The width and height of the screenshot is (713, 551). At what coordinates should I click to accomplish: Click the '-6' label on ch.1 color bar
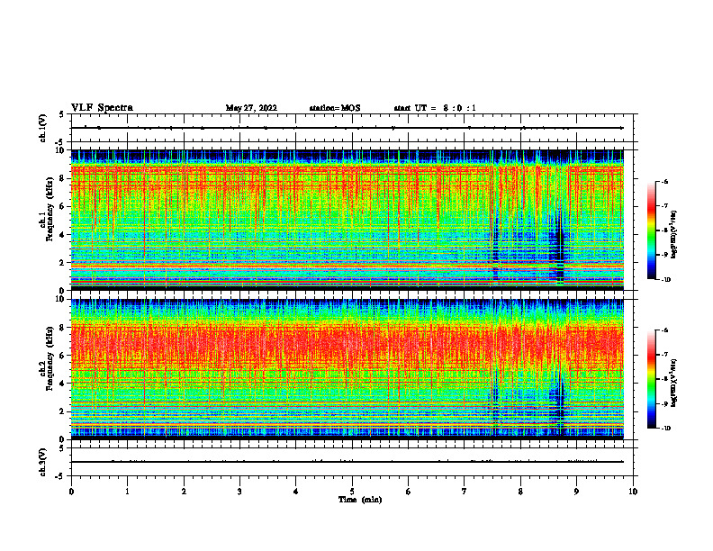[664, 182]
